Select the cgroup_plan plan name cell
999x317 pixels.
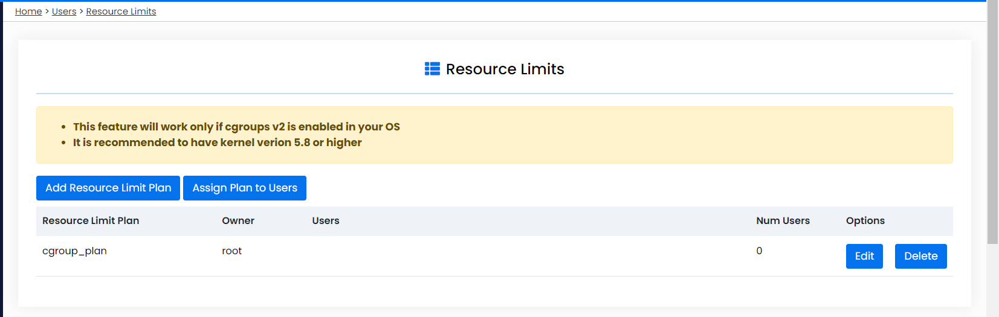pyautogui.click(x=74, y=251)
